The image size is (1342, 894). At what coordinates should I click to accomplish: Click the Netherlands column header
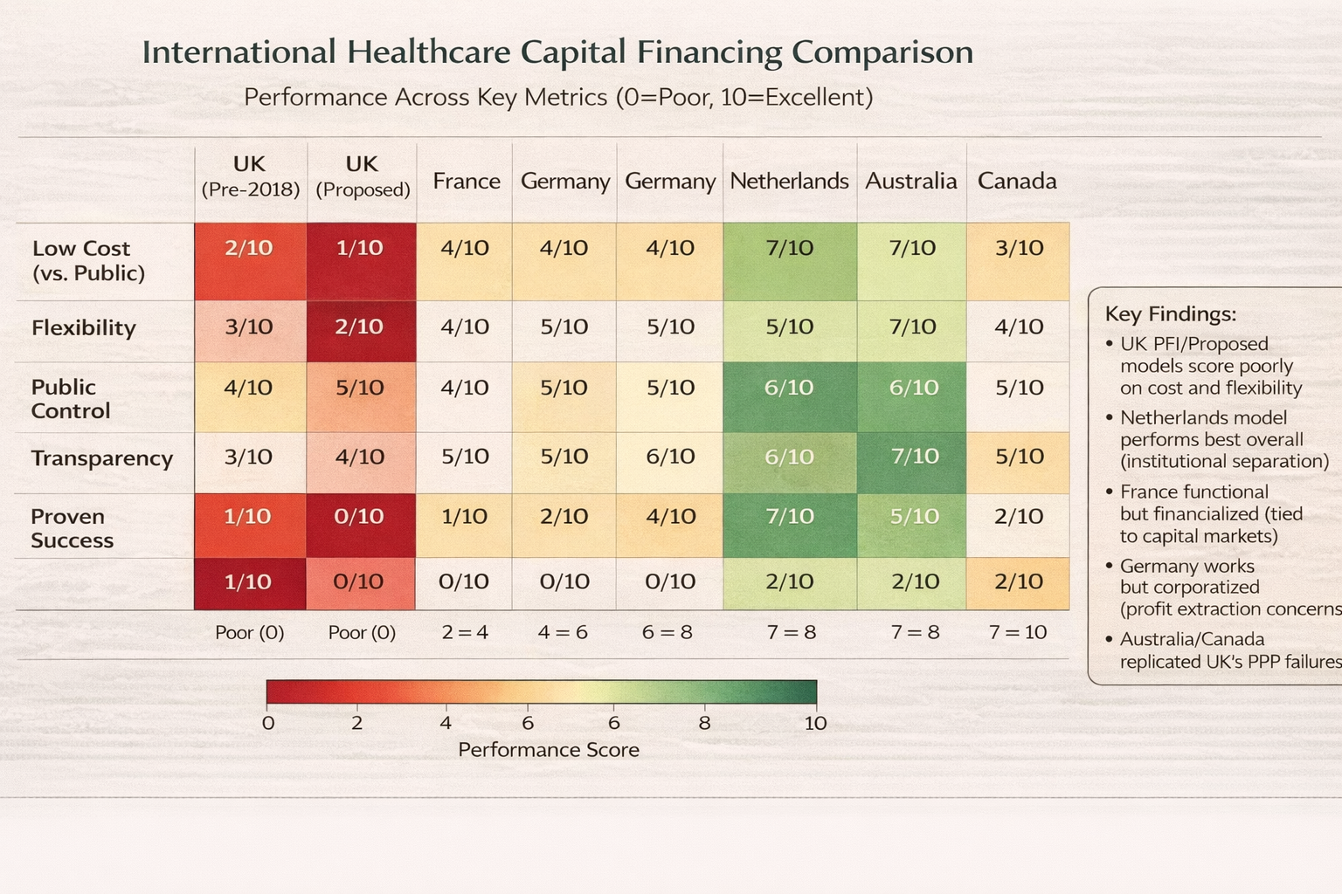click(x=789, y=181)
